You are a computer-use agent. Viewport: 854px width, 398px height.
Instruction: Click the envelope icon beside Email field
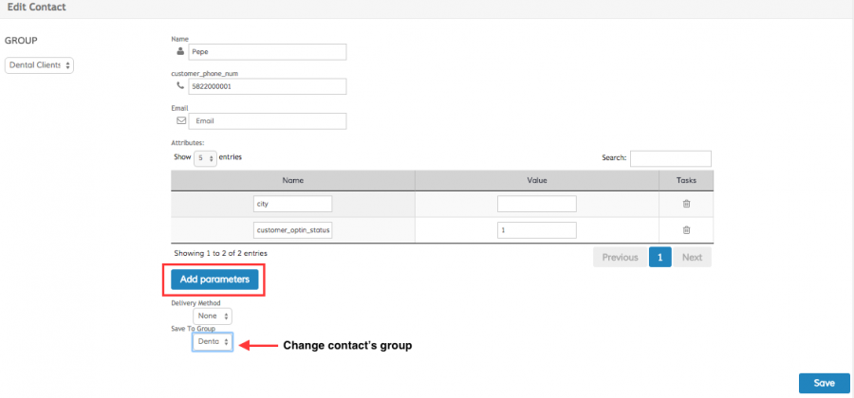click(x=180, y=121)
